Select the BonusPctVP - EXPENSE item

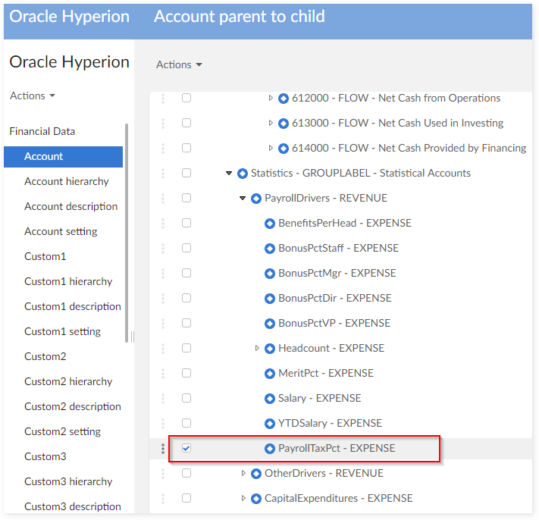[334, 324]
